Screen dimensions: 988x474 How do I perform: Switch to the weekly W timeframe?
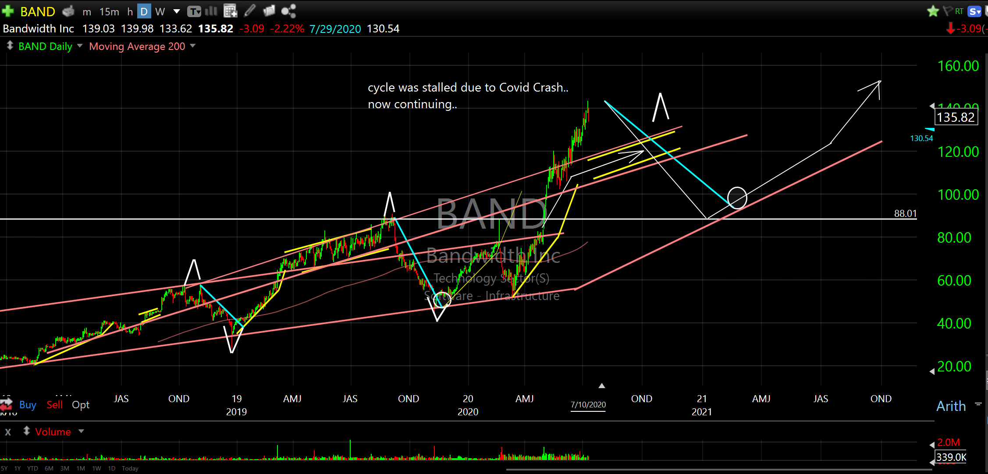160,11
